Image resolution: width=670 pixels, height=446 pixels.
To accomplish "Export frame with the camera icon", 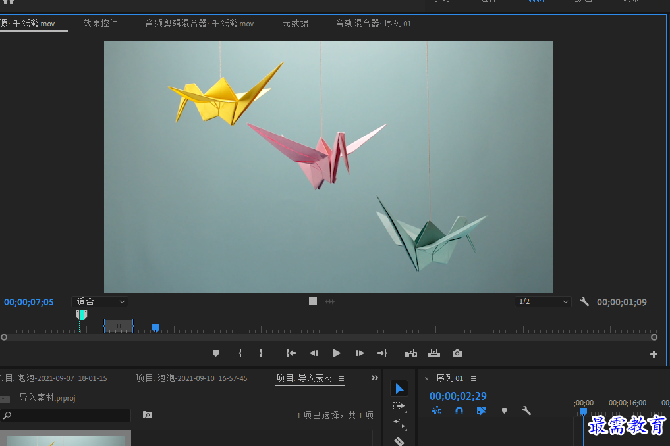I will [457, 353].
